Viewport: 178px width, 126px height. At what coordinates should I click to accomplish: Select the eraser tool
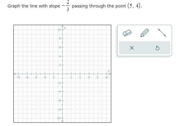pyautogui.click(x=127, y=33)
